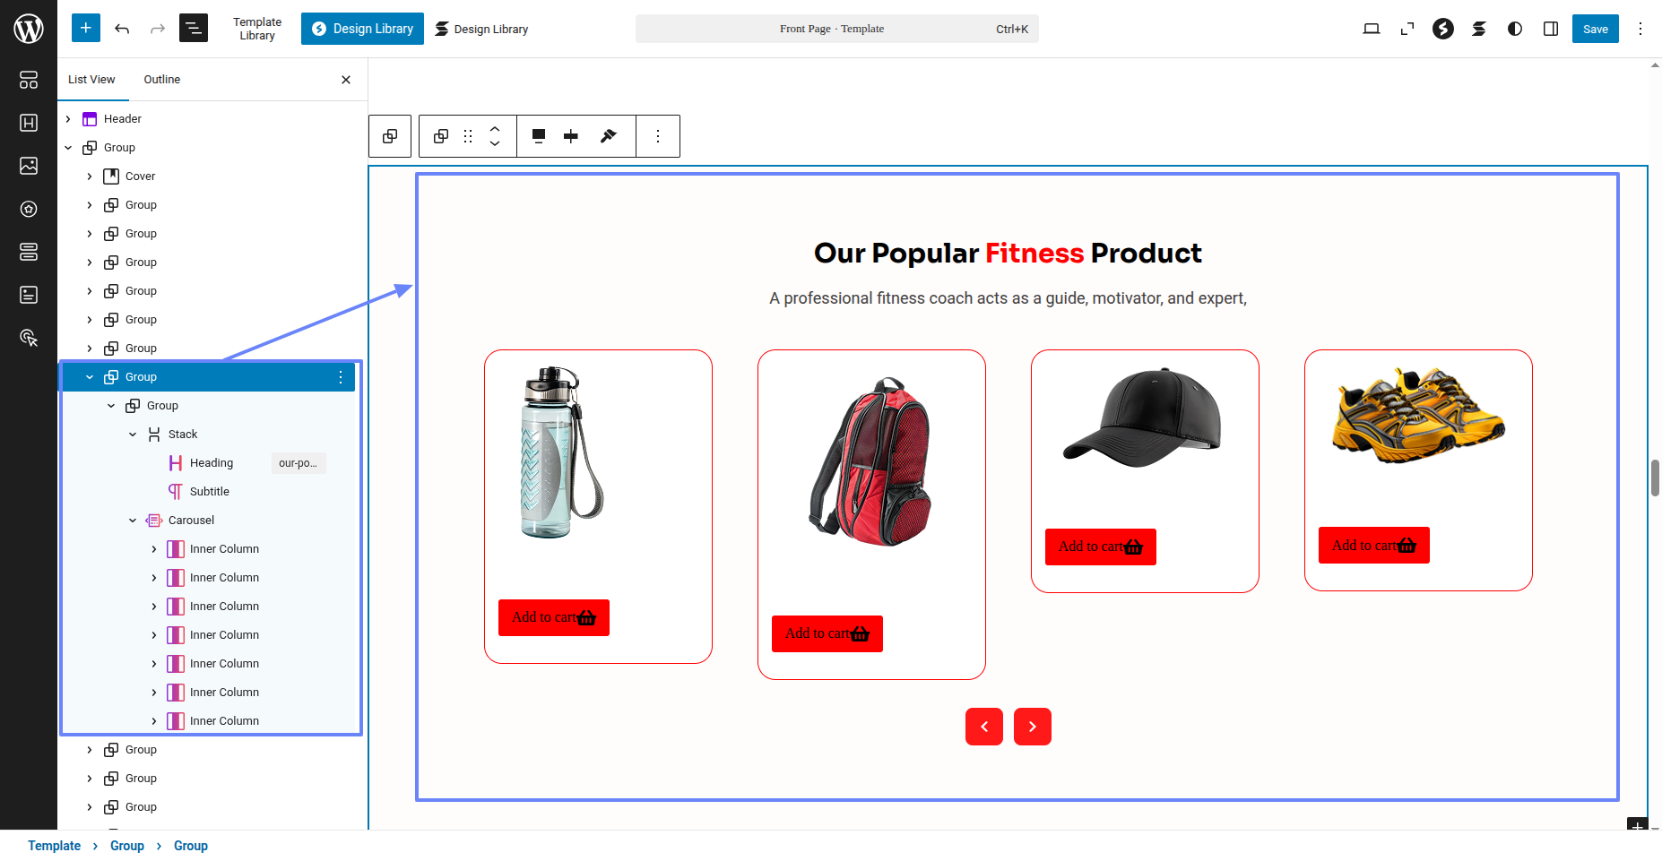
Task: Open the block inserter plus button
Action: pos(86,29)
